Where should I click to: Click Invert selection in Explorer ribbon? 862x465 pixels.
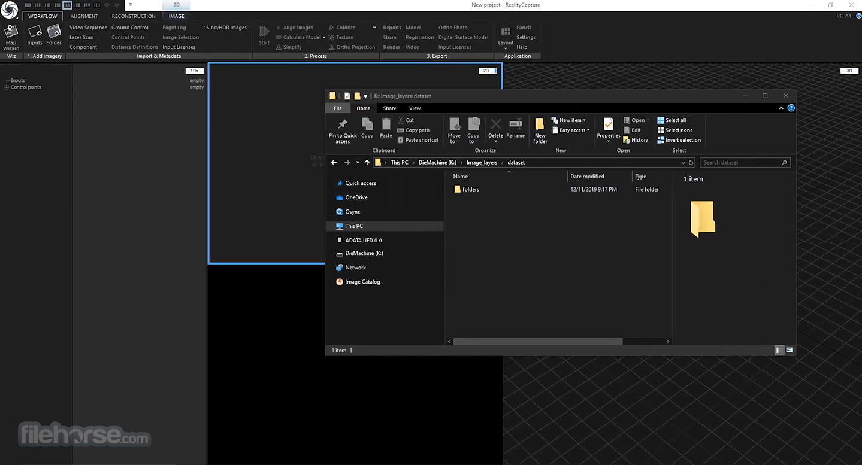[679, 140]
